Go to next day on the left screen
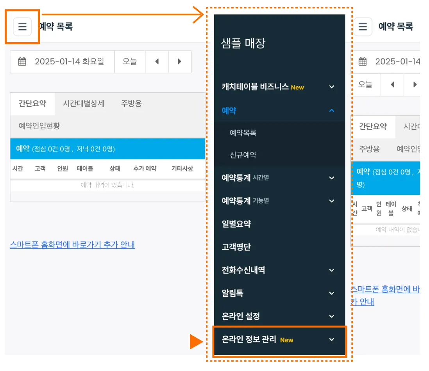 pos(179,62)
